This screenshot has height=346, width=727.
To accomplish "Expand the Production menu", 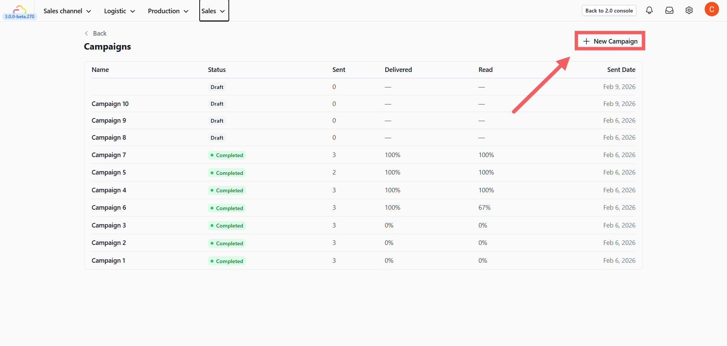I will (x=168, y=11).
